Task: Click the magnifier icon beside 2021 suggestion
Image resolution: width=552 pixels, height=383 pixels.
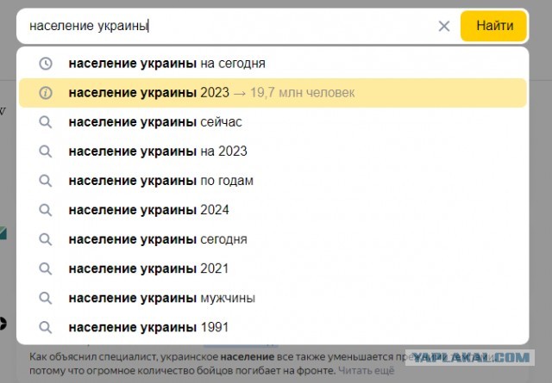Action: point(46,269)
